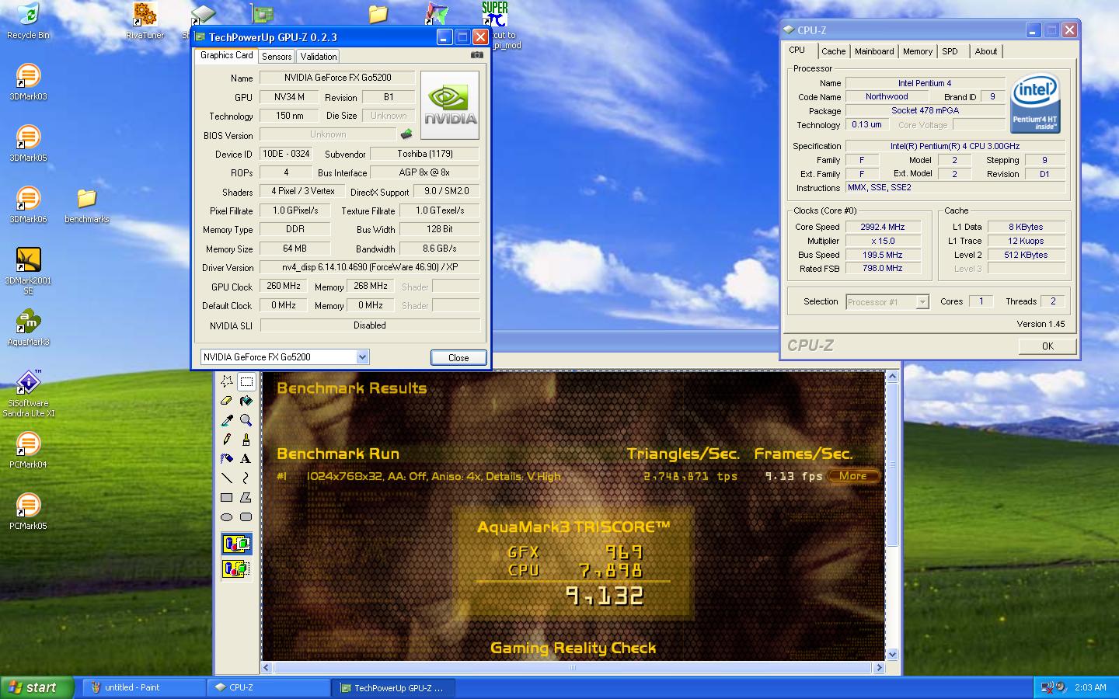Select the Rounded Rectangle tool

coord(246,517)
